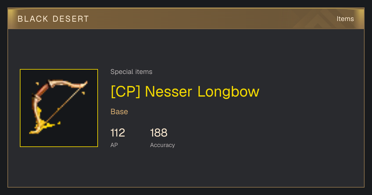This screenshot has height=195, width=372.
Task: Select the Special items category label
Action: pos(131,72)
